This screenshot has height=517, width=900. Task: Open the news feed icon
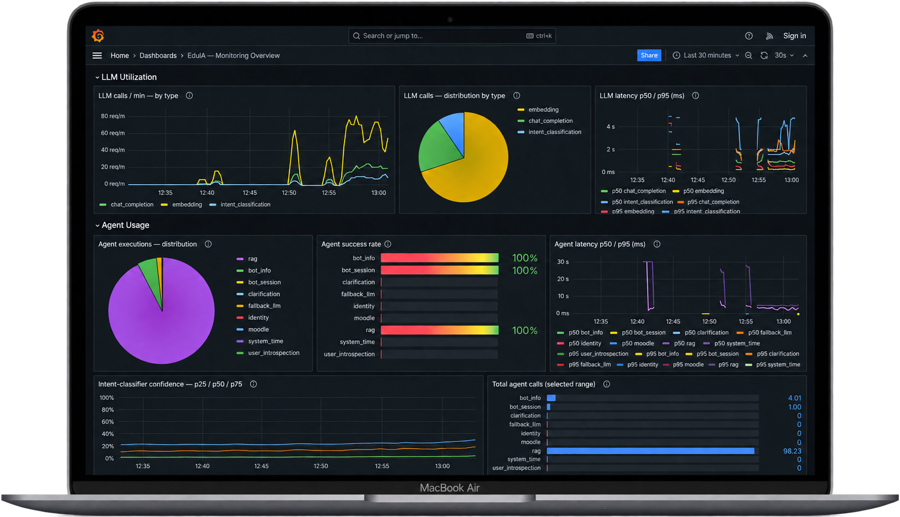[x=769, y=36]
